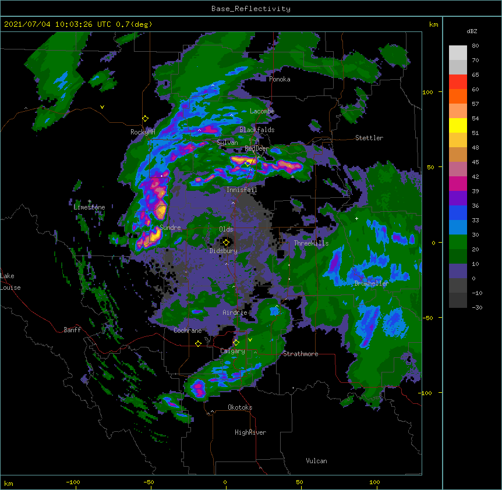The width and height of the screenshot is (502, 490).
Task: Click the yellow diamond marker below Olds
Action: click(x=226, y=242)
